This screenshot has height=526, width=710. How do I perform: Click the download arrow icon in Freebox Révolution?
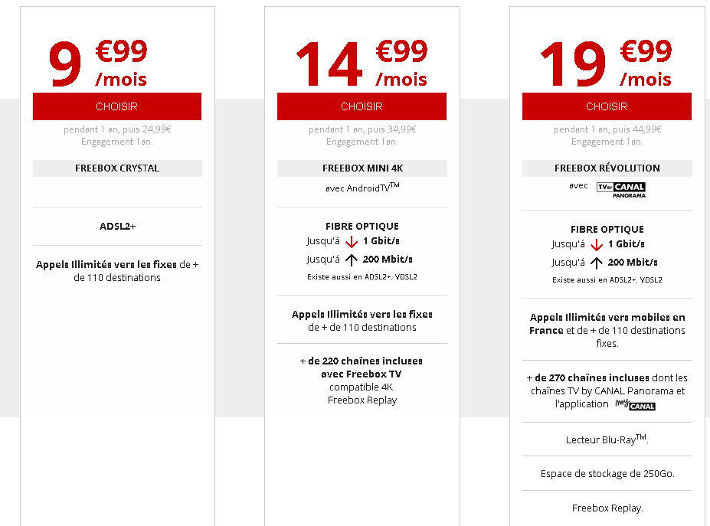[597, 245]
